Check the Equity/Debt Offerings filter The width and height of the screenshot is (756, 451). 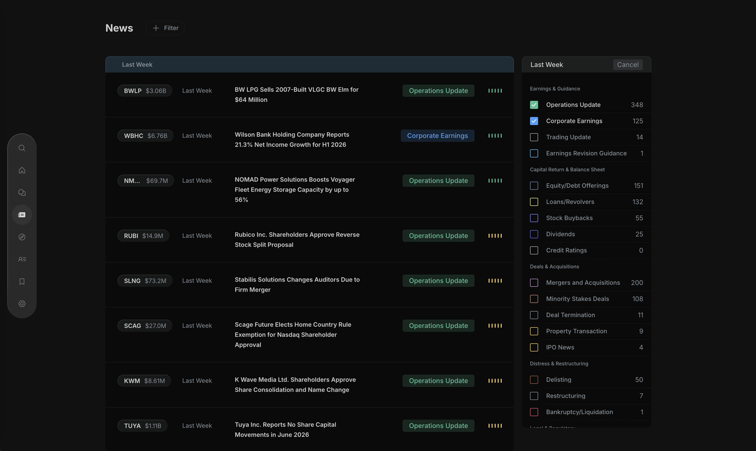pos(534,186)
